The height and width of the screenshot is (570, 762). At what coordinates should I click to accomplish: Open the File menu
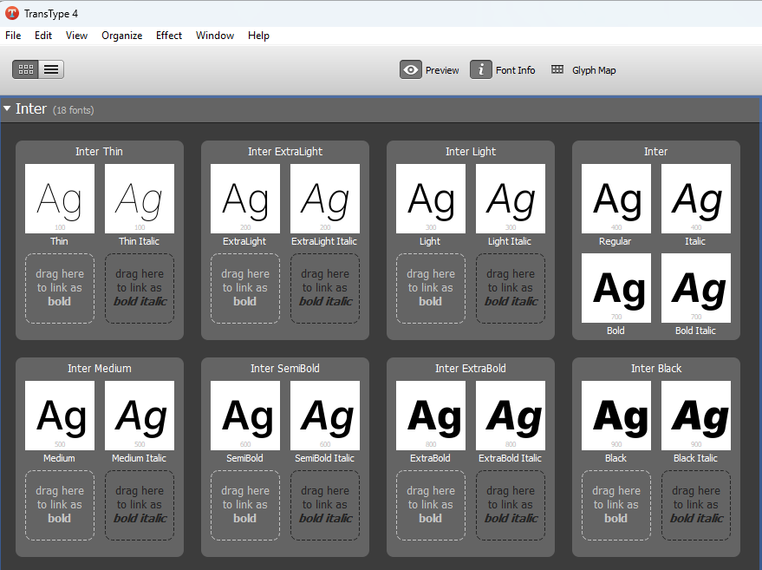(13, 36)
